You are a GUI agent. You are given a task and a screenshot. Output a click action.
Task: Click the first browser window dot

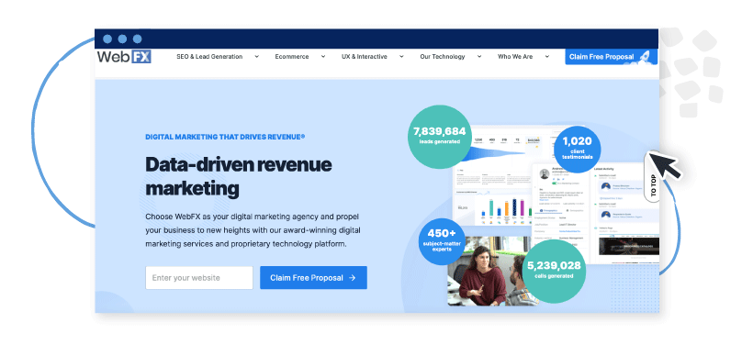107,39
